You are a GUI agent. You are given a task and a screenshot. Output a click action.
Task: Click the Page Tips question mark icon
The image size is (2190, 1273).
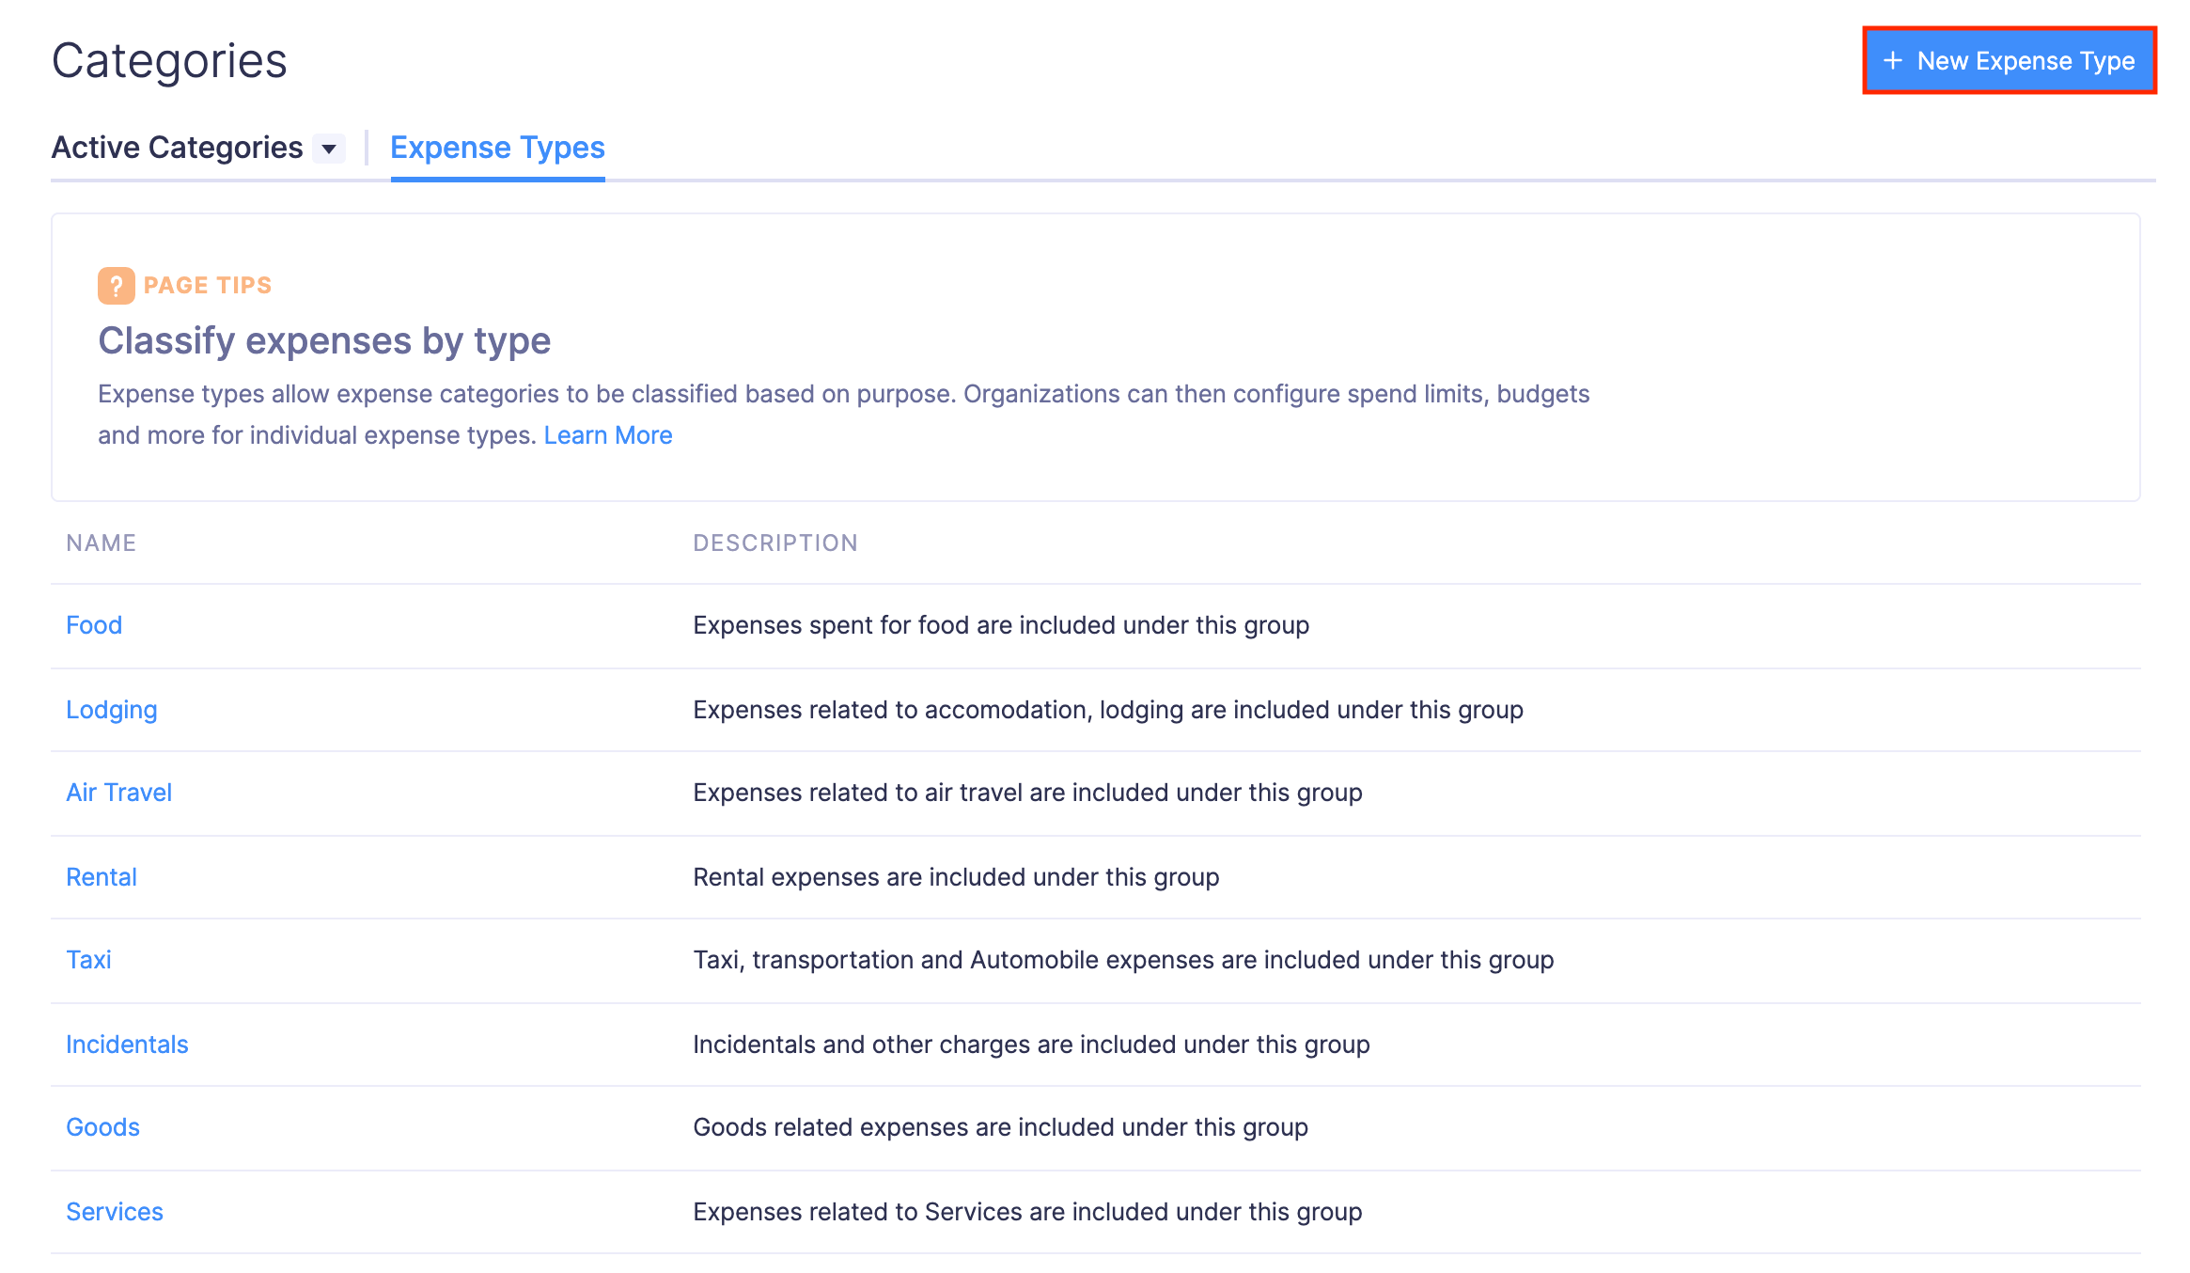click(115, 285)
